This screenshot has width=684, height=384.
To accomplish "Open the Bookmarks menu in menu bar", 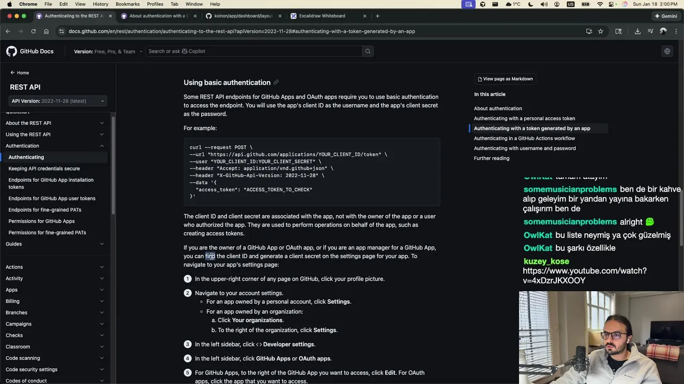I will coord(128,4).
